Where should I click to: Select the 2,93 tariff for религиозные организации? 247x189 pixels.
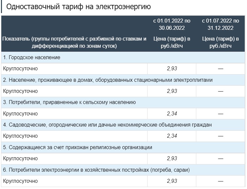pos(172,159)
